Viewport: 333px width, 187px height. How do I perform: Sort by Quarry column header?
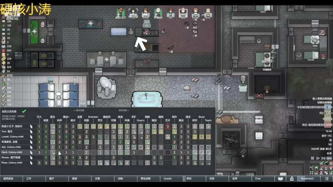click(x=141, y=121)
